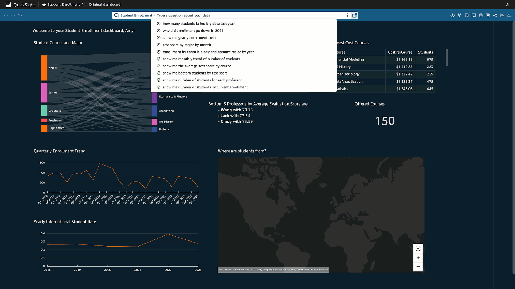Click the user account icon
This screenshot has width=515, height=289.
pyautogui.click(x=507, y=5)
